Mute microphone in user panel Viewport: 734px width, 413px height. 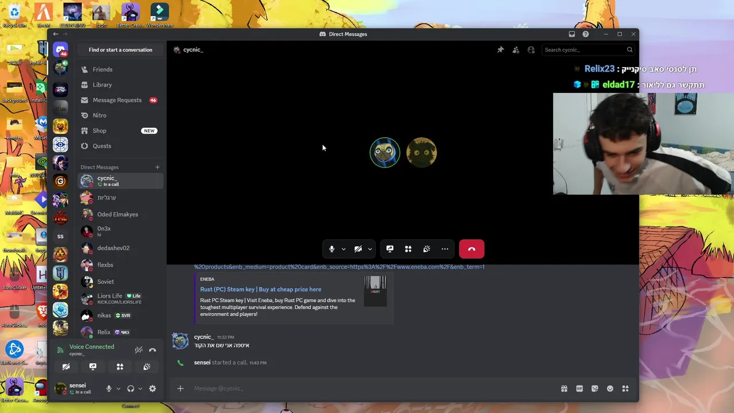click(109, 388)
